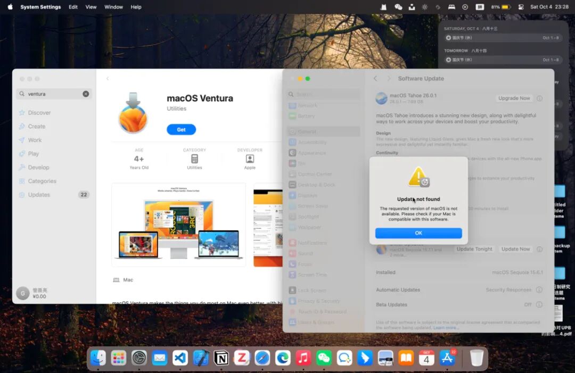Launch Notion from the Dock
Screen dimensions: 575x373
pos(221,358)
